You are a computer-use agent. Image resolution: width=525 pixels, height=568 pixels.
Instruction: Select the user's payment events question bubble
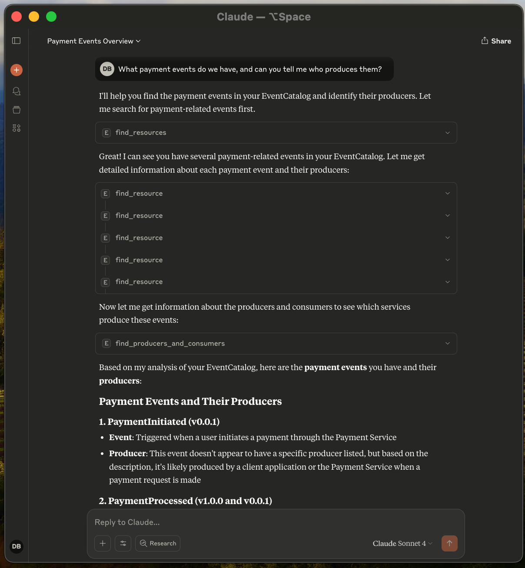tap(244, 69)
